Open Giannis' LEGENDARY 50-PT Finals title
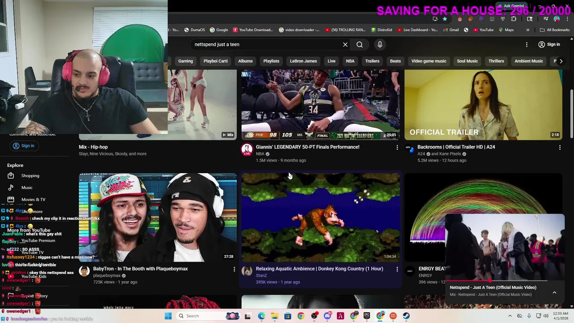The image size is (574, 323). (x=308, y=147)
